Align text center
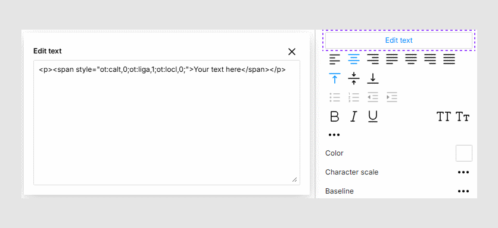498x228 pixels. (353, 59)
